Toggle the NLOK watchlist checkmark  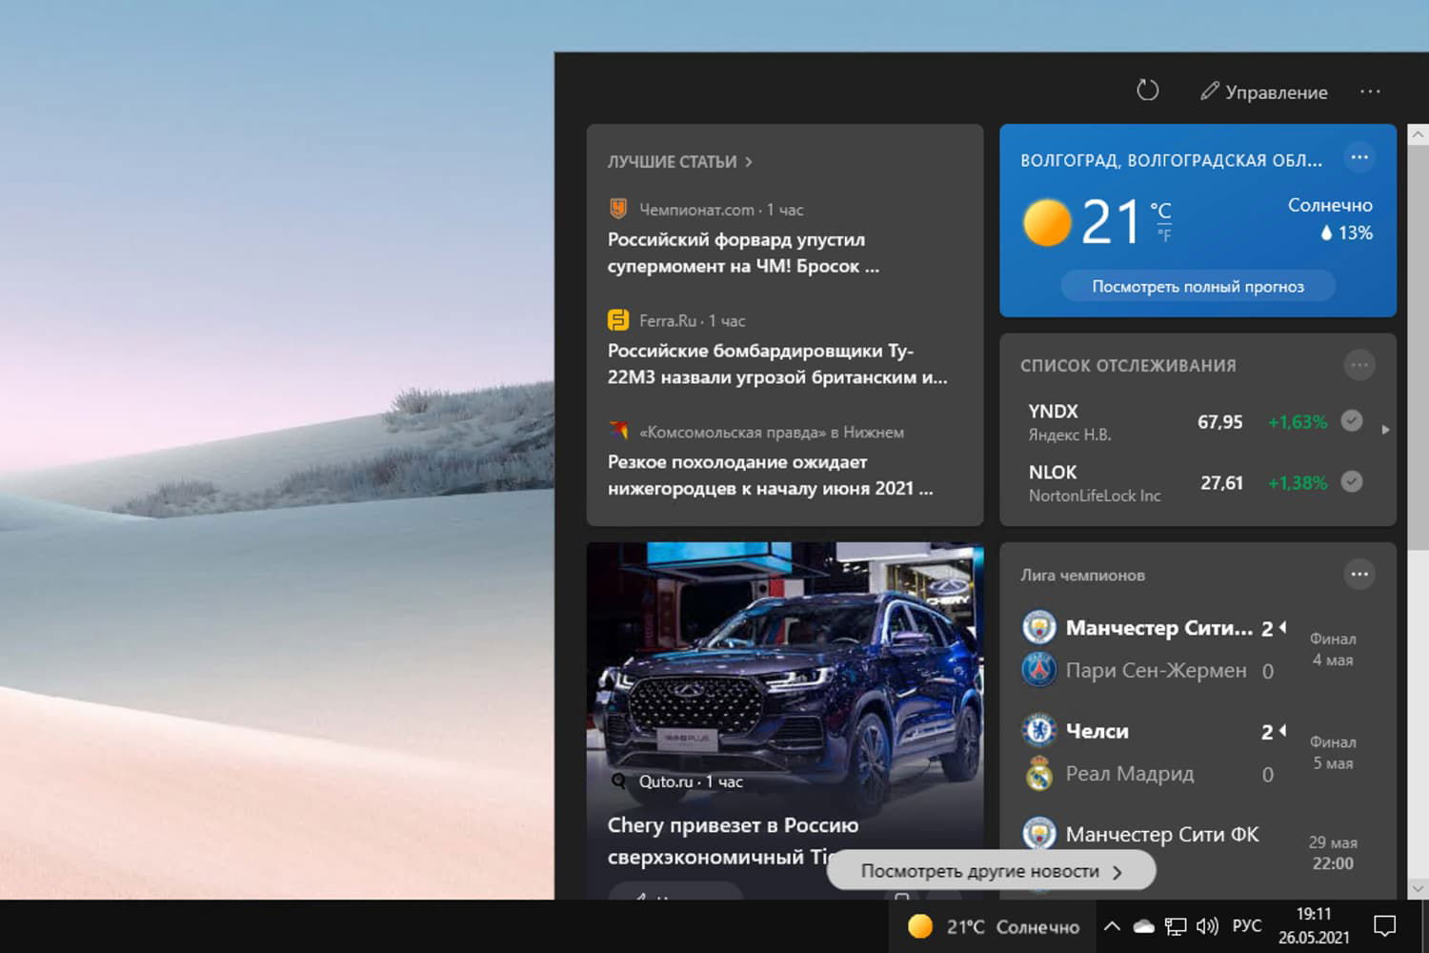[1352, 481]
